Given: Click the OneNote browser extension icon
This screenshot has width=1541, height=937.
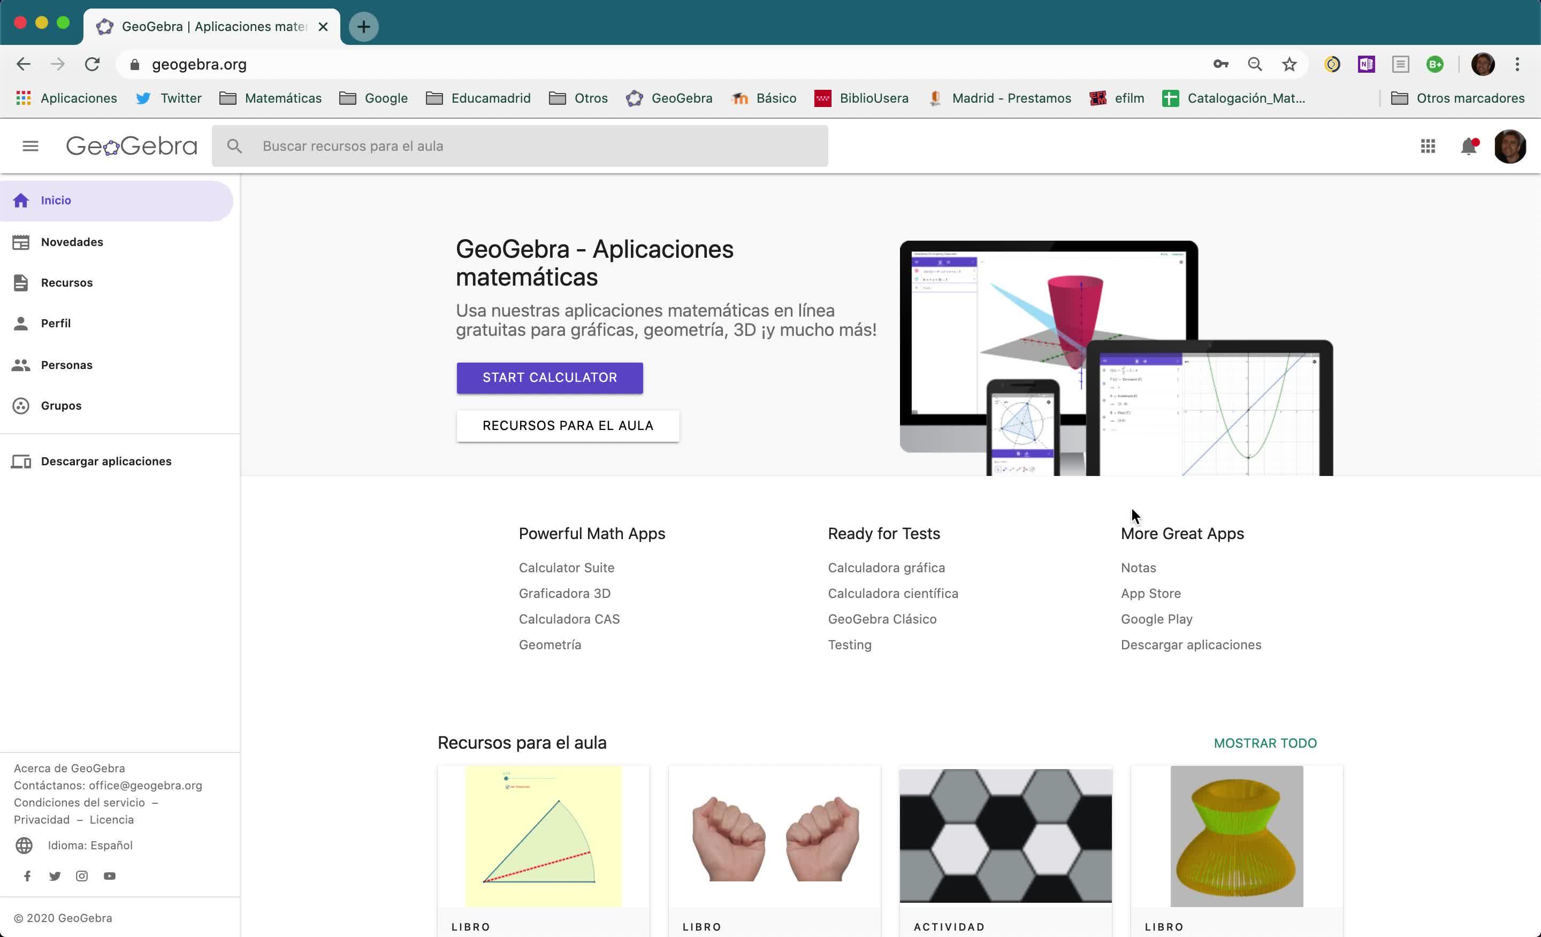Looking at the screenshot, I should (1366, 64).
